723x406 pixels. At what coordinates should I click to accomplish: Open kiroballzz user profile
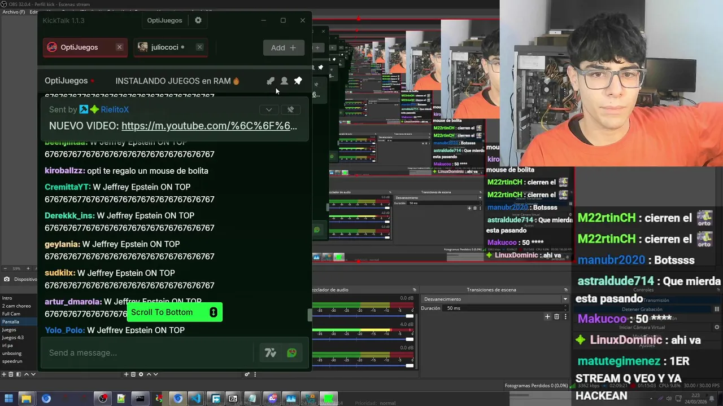pyautogui.click(x=64, y=171)
